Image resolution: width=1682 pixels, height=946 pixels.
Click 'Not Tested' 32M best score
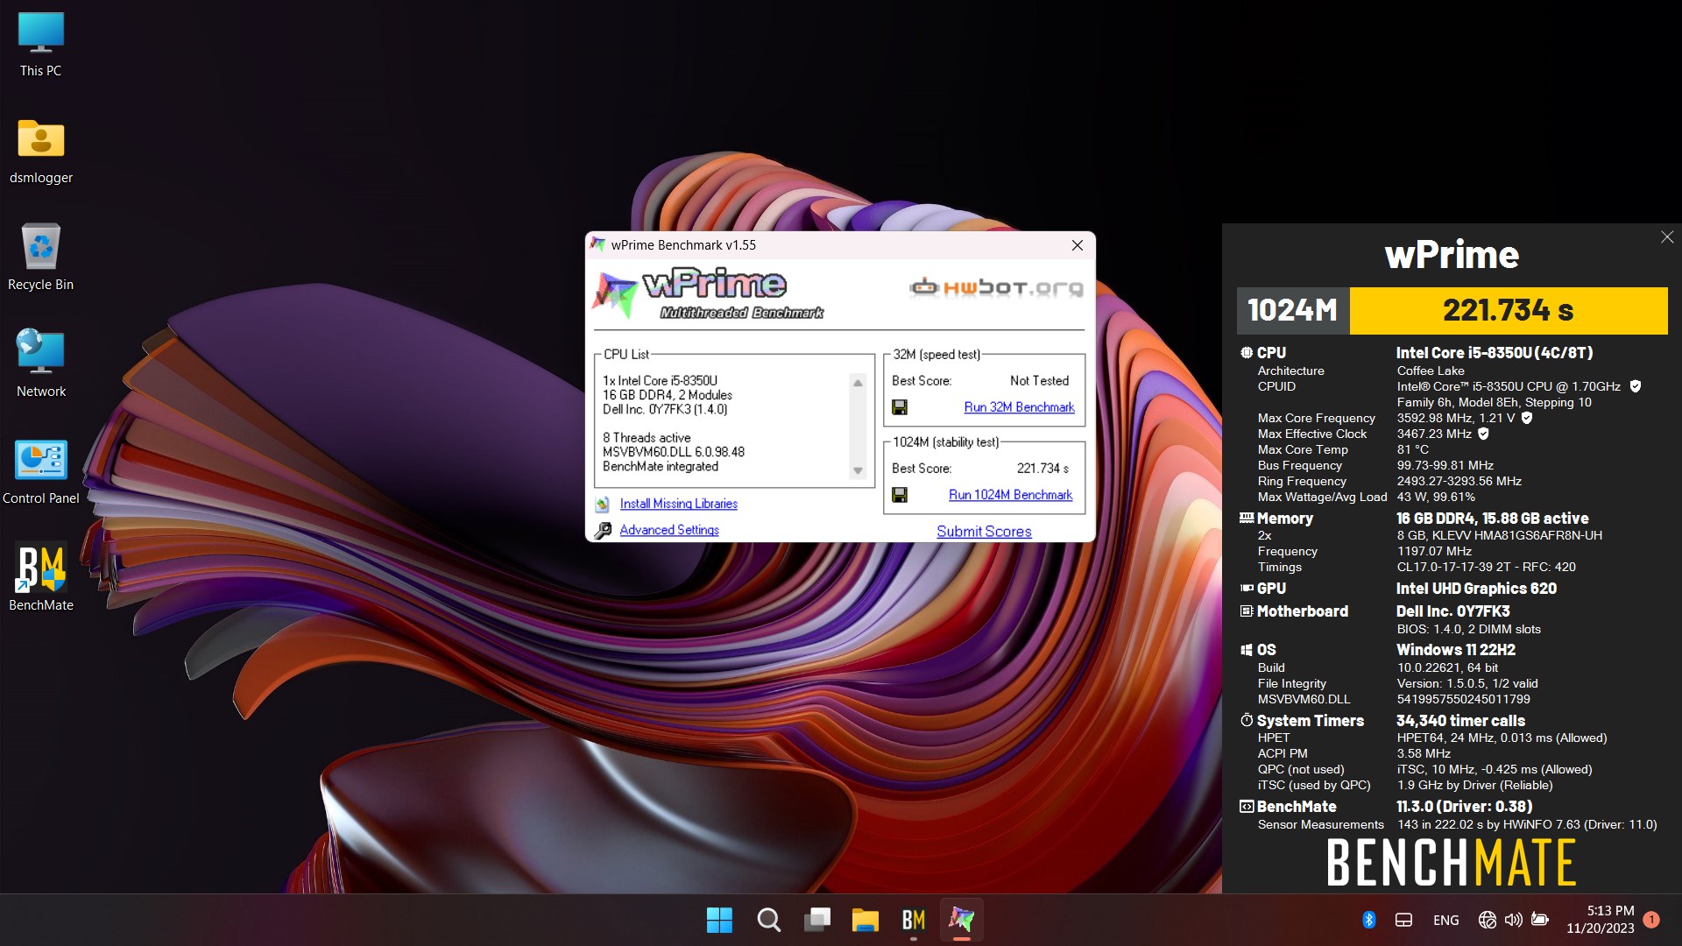pyautogui.click(x=1039, y=381)
